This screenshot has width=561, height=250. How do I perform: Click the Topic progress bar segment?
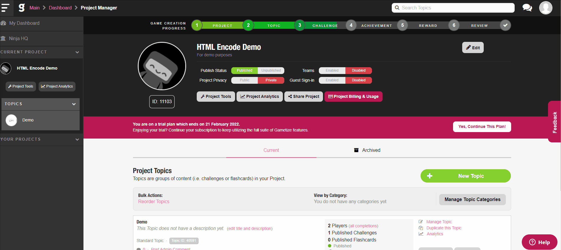[x=274, y=26]
